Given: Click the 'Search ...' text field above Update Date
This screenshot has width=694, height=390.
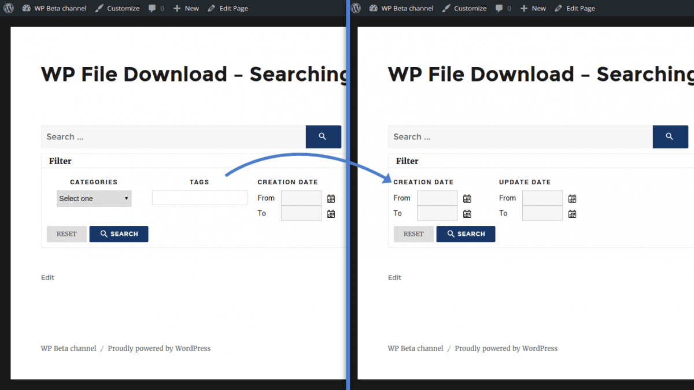Looking at the screenshot, I should tap(519, 137).
